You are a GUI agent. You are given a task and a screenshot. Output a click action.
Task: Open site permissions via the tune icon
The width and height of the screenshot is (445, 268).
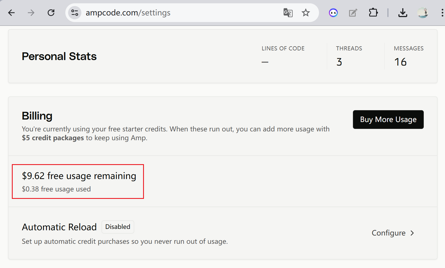click(x=74, y=13)
